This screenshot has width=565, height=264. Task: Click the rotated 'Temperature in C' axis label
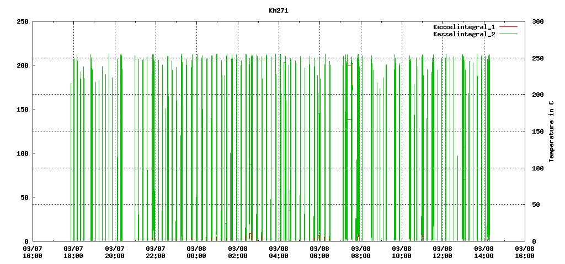coord(551,131)
